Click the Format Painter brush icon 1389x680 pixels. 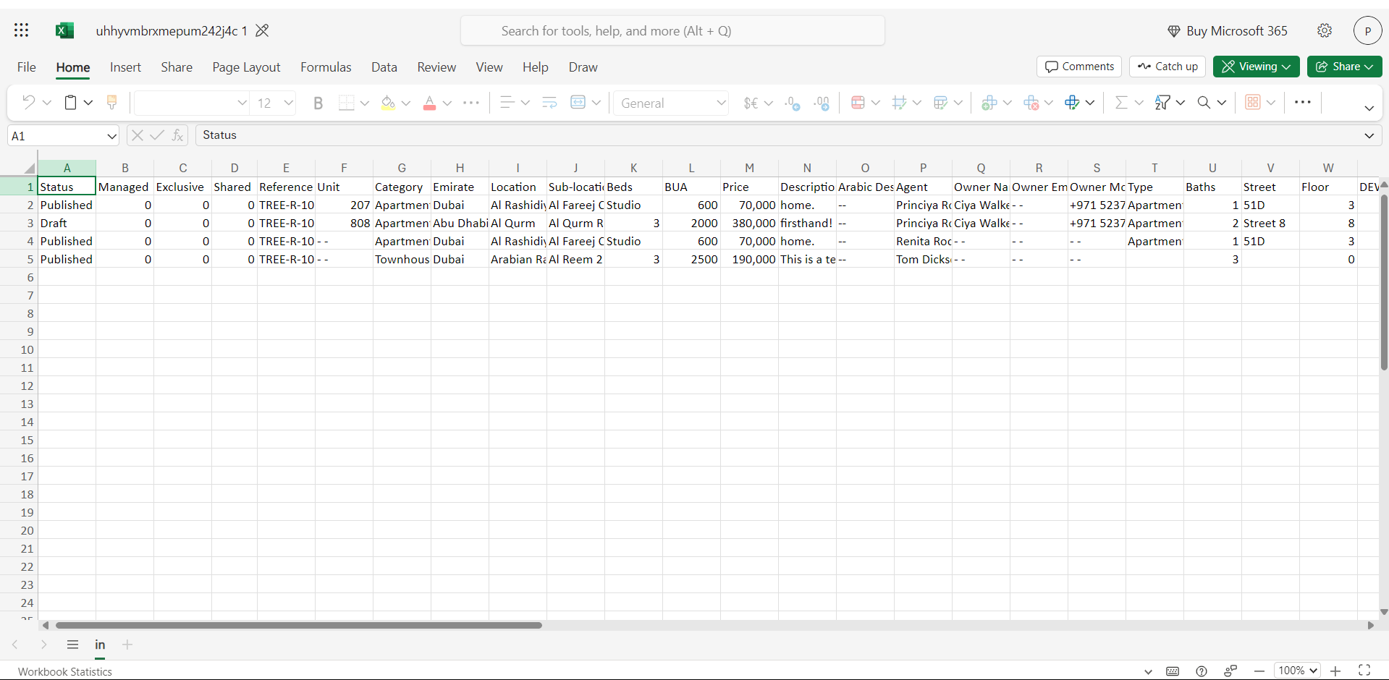(x=111, y=103)
